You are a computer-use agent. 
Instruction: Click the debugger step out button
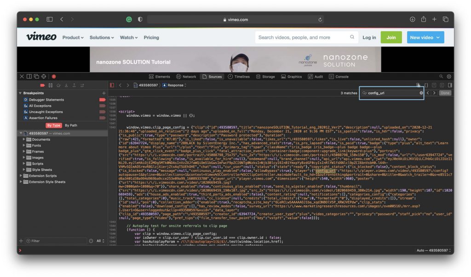tap(74, 85)
